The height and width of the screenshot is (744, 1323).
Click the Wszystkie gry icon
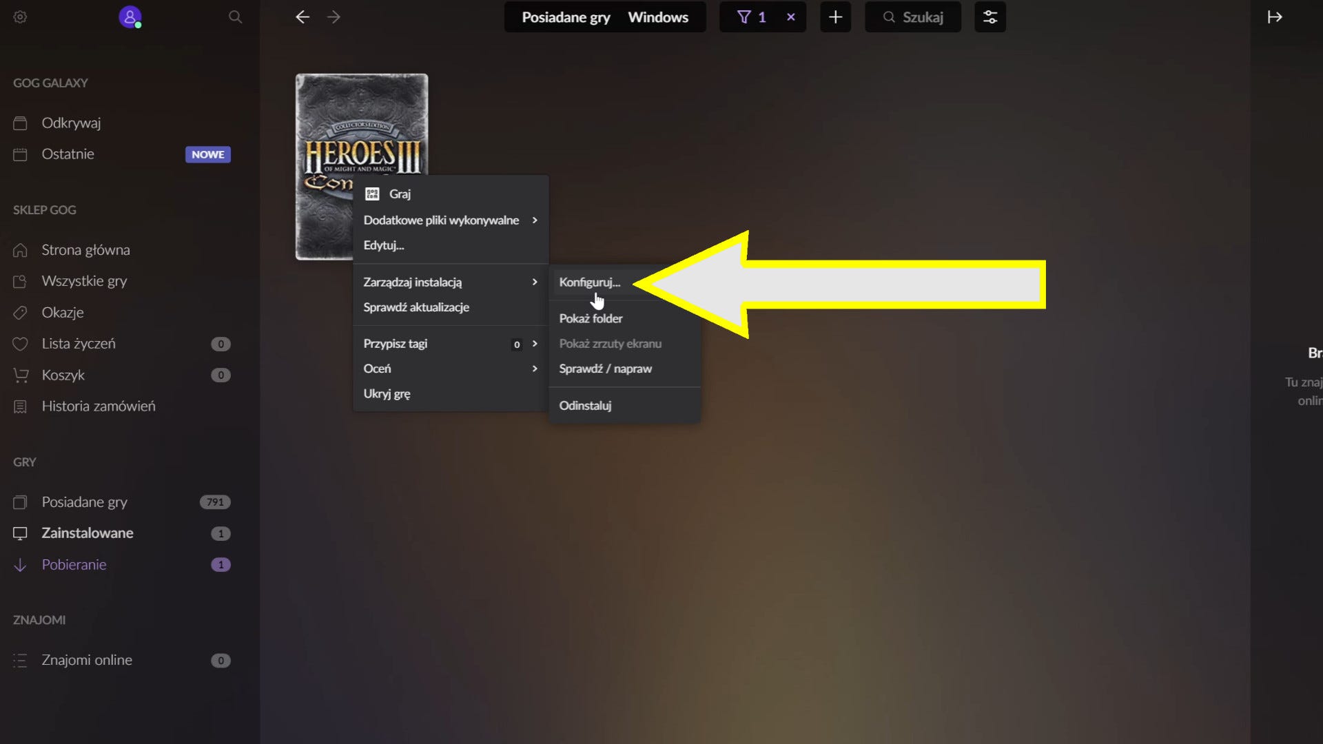pyautogui.click(x=20, y=281)
